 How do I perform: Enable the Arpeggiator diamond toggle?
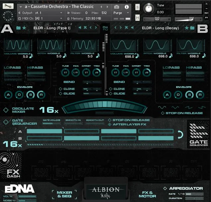click(x=165, y=188)
